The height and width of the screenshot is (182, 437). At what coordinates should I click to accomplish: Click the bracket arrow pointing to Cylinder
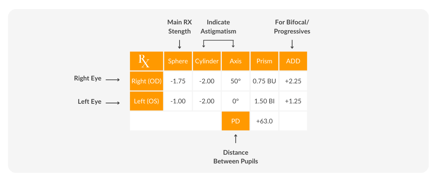[x=204, y=44]
